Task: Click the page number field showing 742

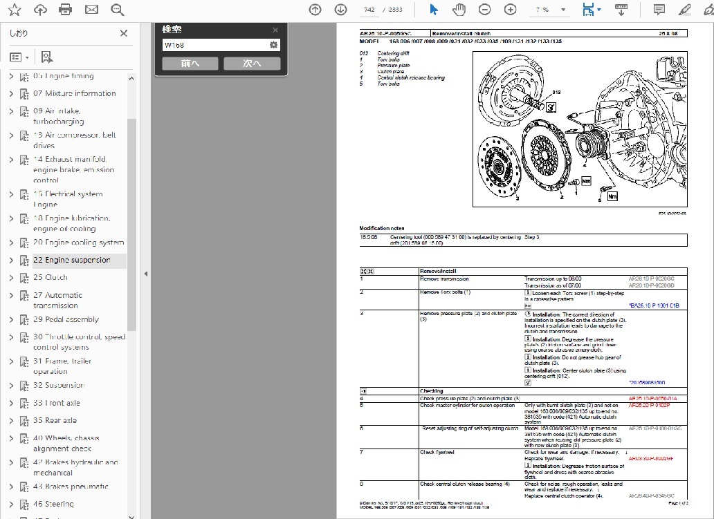Action: point(369,10)
